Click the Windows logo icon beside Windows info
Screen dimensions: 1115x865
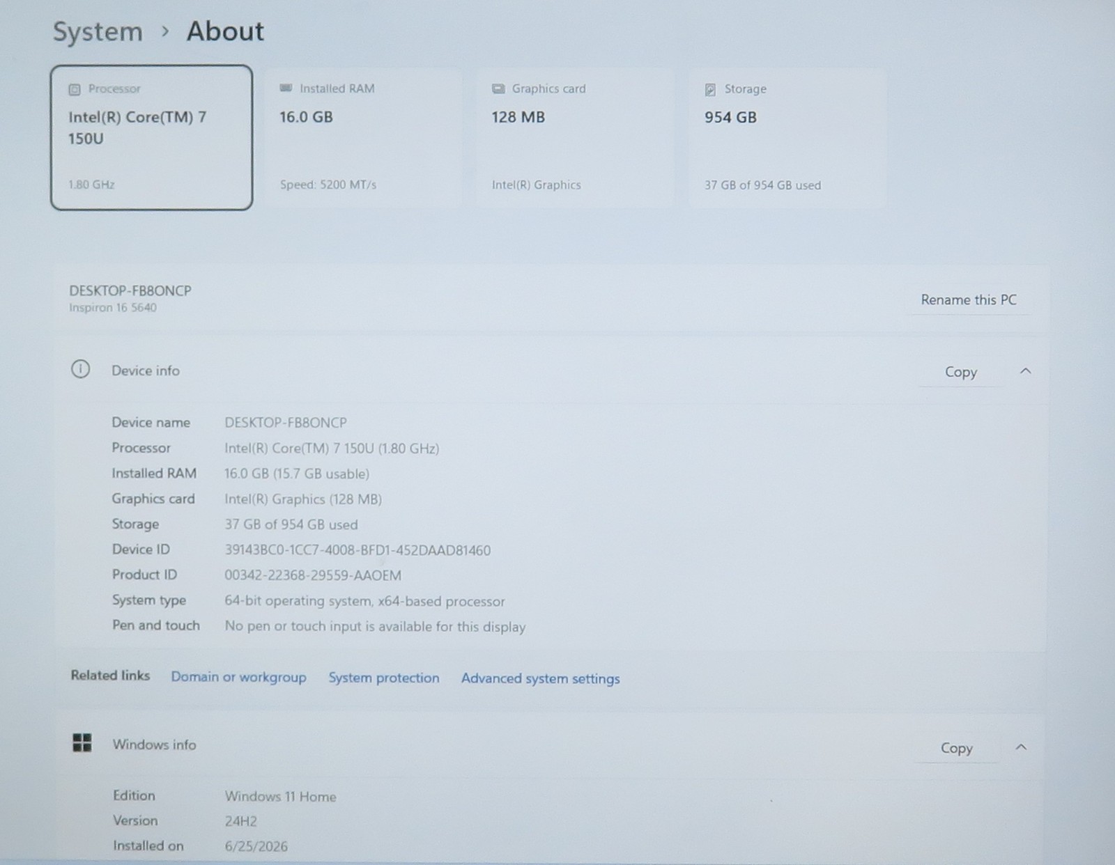[82, 743]
